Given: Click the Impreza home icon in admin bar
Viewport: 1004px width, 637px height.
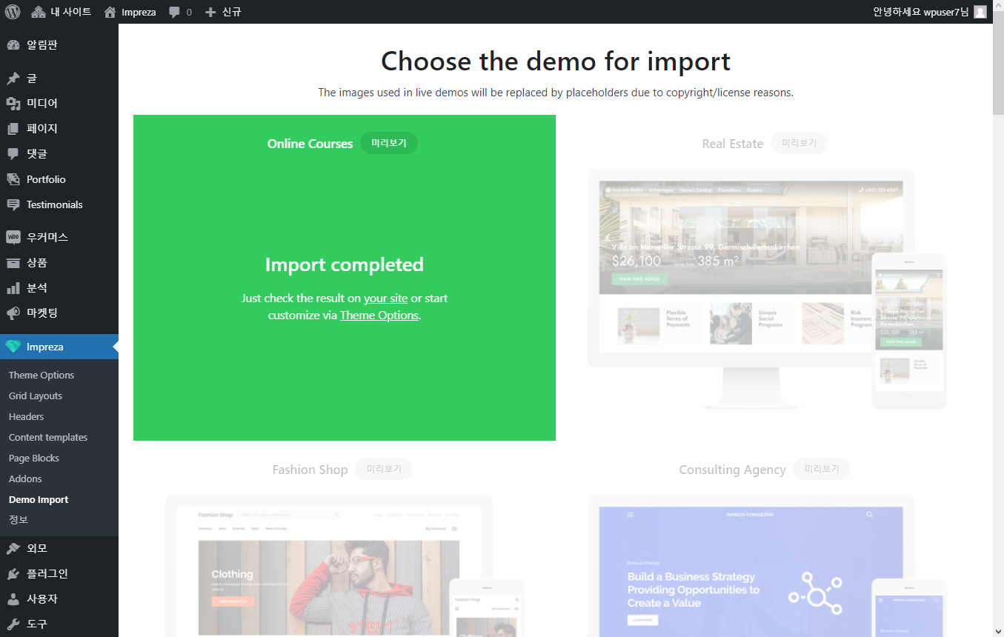Looking at the screenshot, I should pos(110,12).
